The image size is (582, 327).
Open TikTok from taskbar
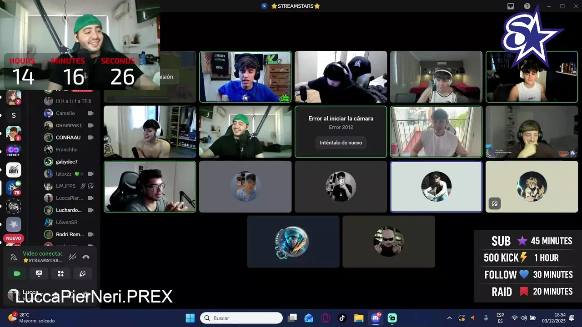342,318
